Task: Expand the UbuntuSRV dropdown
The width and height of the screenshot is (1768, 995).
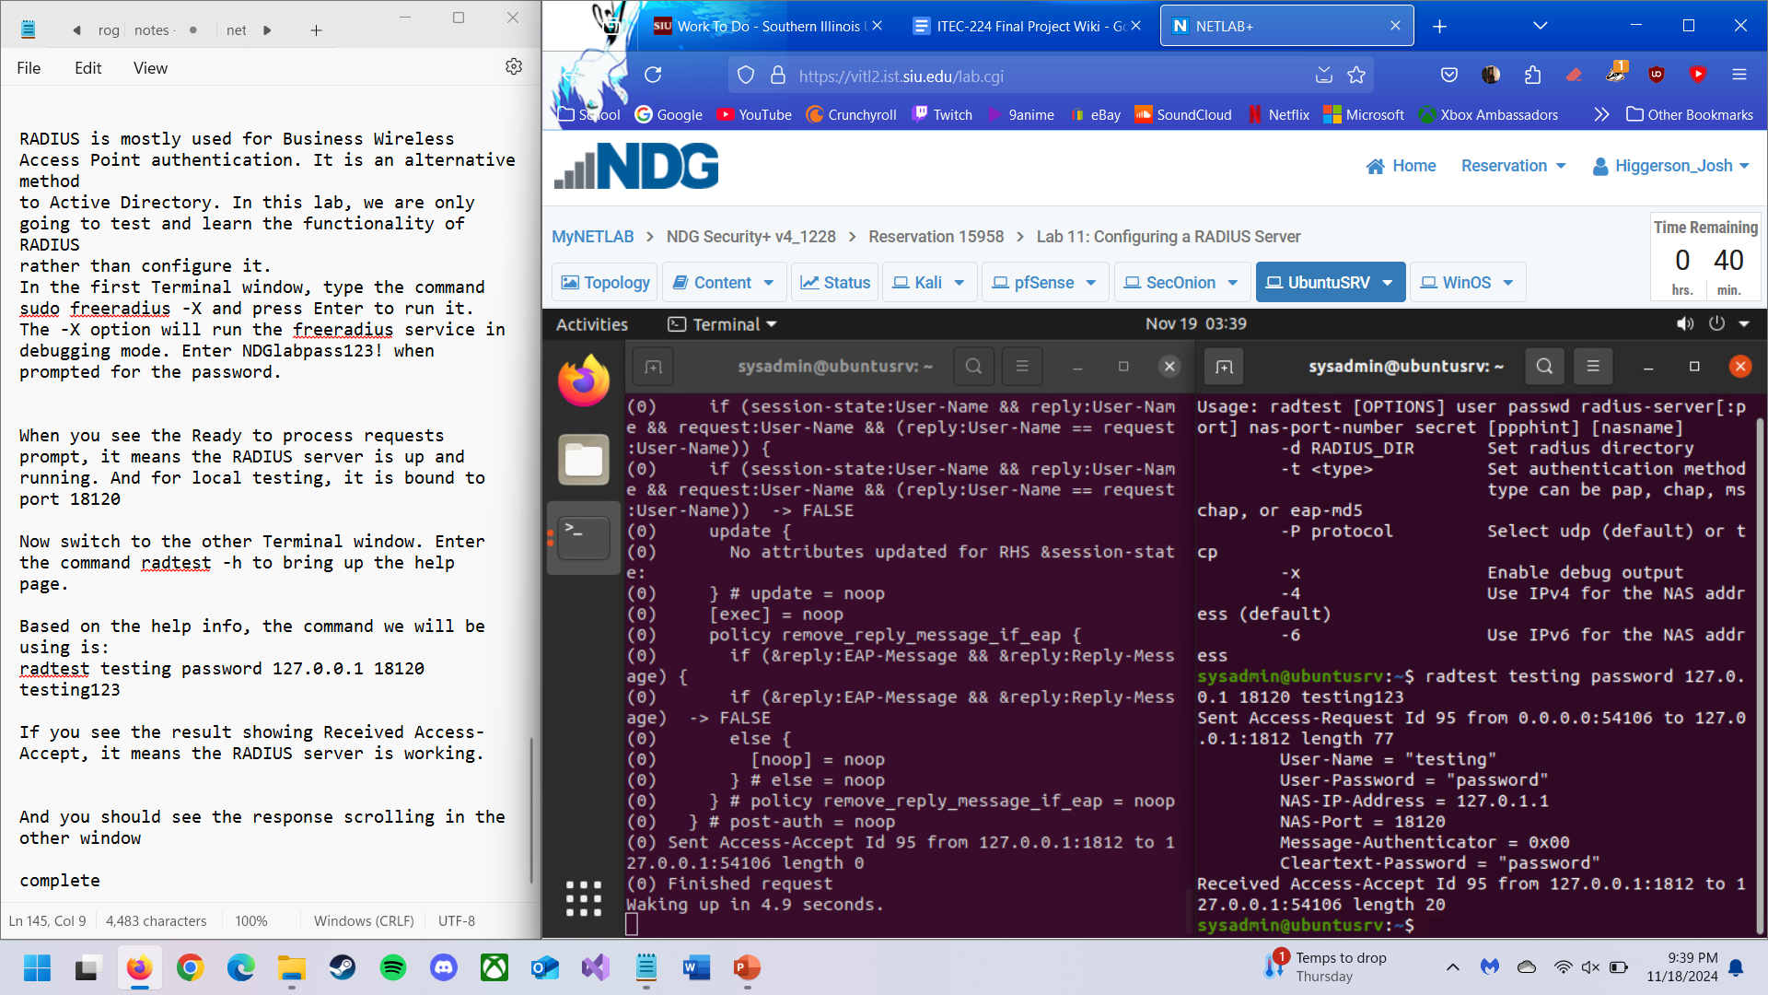Action: [1388, 283]
